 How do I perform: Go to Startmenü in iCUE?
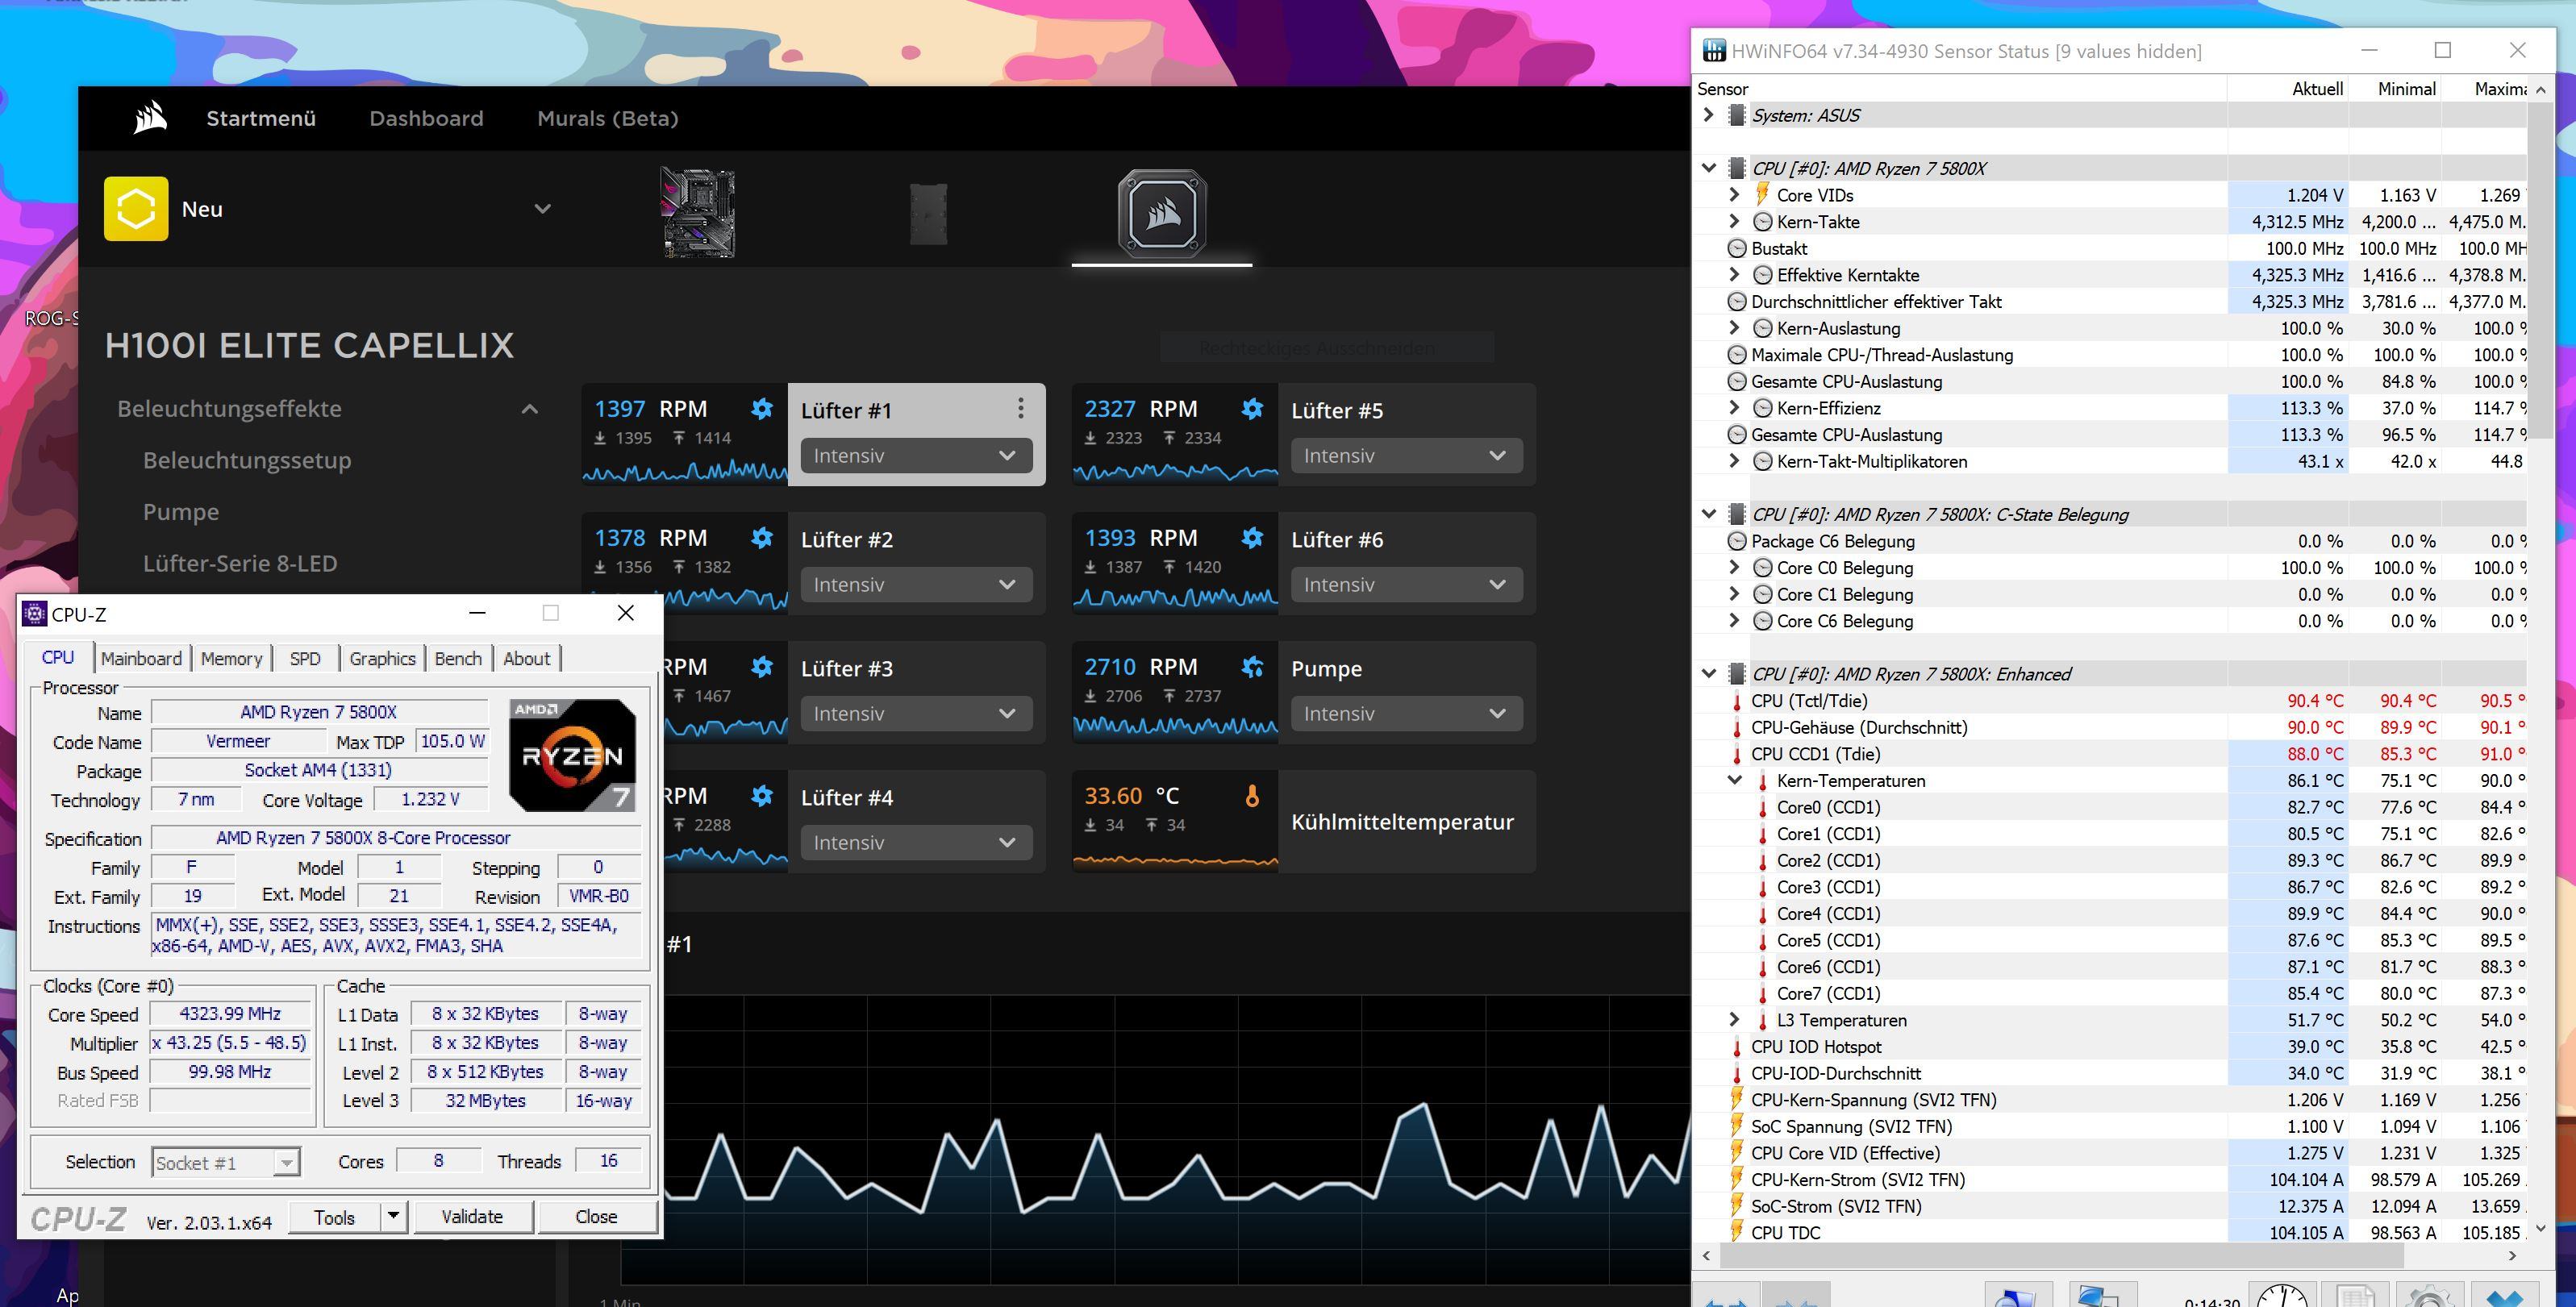(x=261, y=118)
